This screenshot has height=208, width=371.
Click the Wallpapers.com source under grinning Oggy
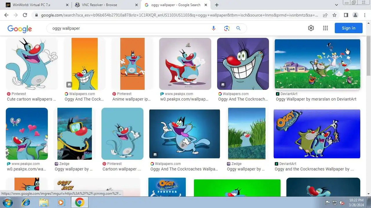[236, 94]
